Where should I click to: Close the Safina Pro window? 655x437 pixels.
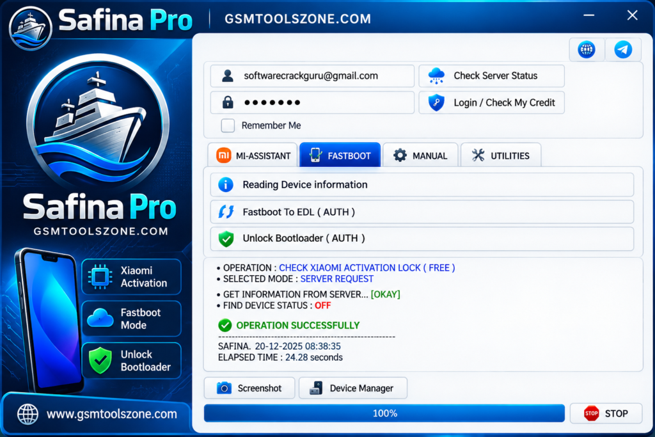click(632, 15)
